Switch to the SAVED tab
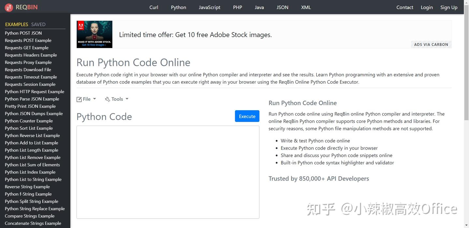469x228 pixels. (38, 24)
